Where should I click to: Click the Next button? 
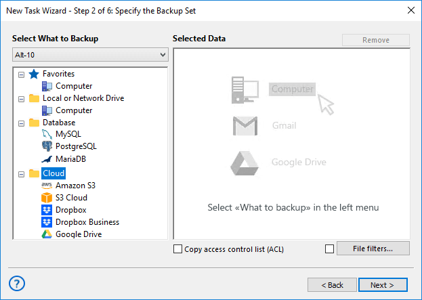(x=383, y=285)
